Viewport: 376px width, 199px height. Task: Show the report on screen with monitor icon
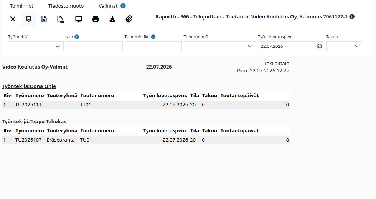pos(79,19)
